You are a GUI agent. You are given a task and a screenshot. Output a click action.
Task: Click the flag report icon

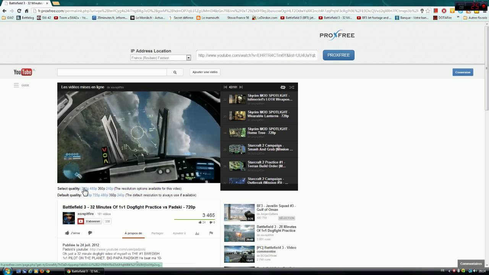pos(211,233)
